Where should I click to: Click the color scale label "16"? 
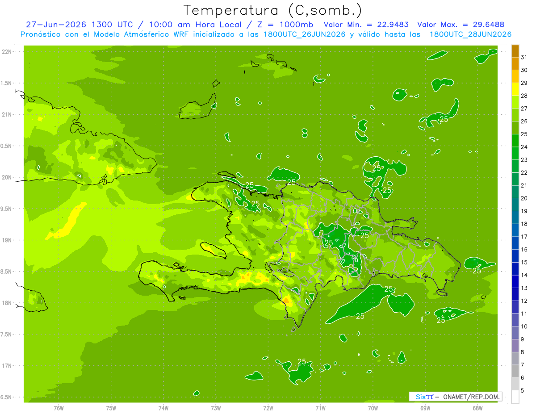pos(524,250)
